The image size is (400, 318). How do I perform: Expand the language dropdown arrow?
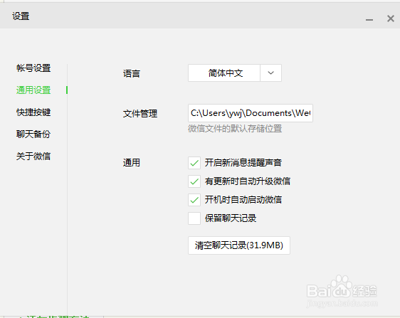coord(270,73)
